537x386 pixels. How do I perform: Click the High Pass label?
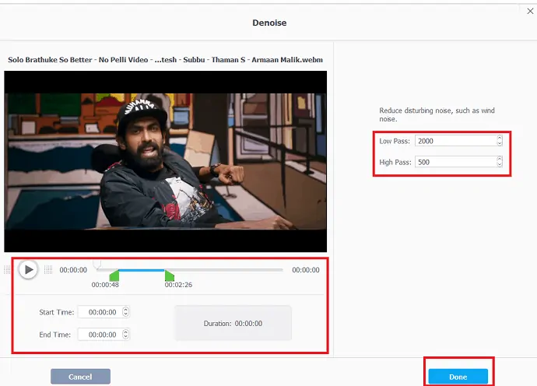[x=395, y=162]
